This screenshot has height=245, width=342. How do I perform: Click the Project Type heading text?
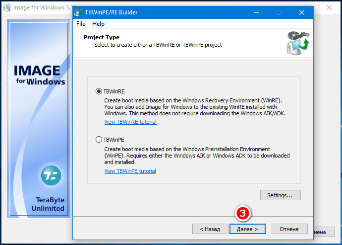pos(102,37)
